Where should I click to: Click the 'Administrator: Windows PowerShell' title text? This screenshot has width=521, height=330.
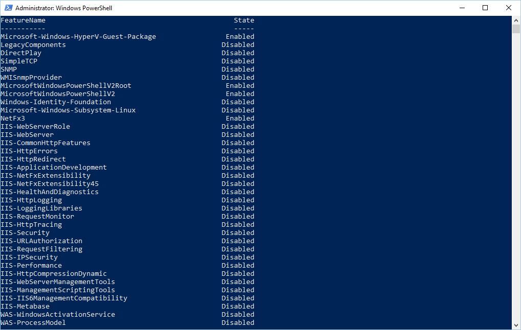(63, 8)
